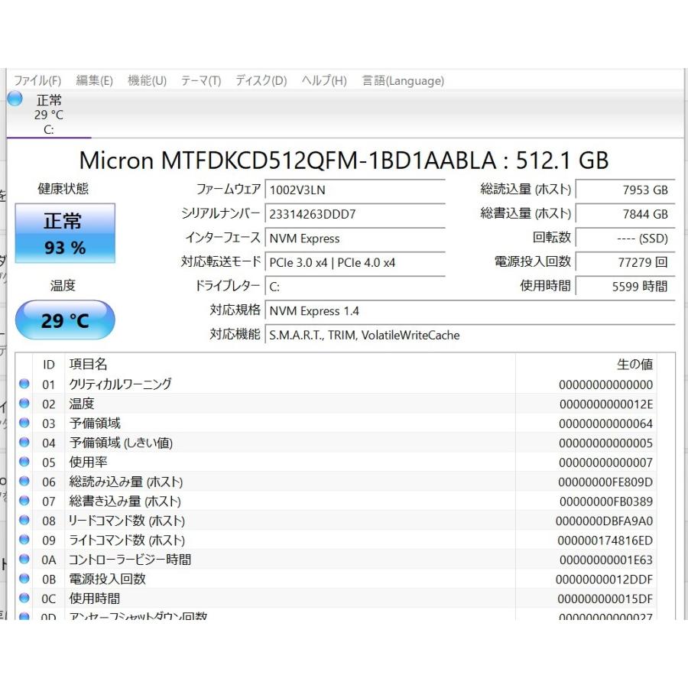Click status orb for row 04 予備領域 (しきい値)

coord(24,443)
